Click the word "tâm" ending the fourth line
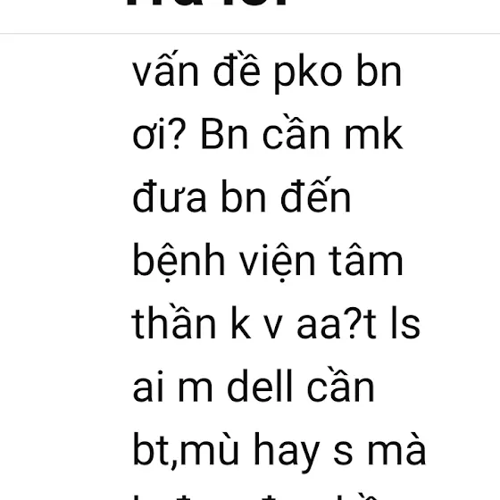 click(366, 262)
